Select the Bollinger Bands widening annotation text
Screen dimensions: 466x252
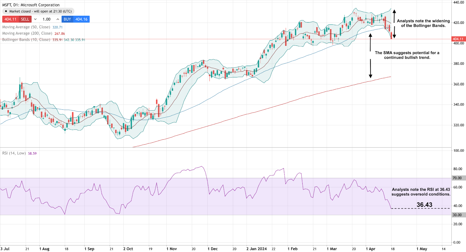(423, 23)
